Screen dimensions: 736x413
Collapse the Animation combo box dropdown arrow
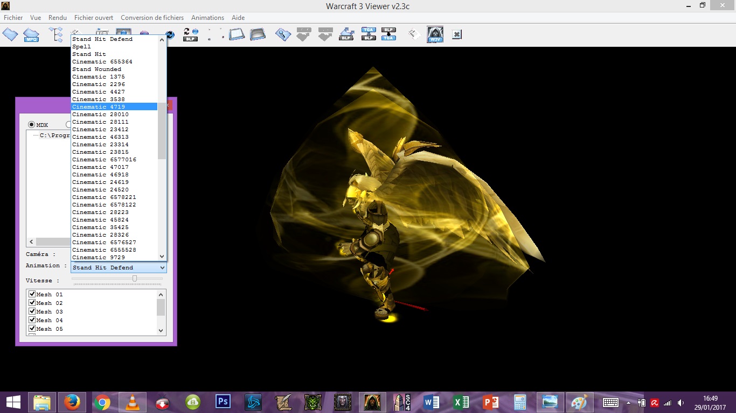[x=162, y=267]
